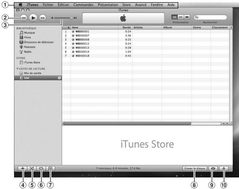Start playback with the Play button
Image resolution: width=239 pixels, height=189 pixels.
(33, 18)
